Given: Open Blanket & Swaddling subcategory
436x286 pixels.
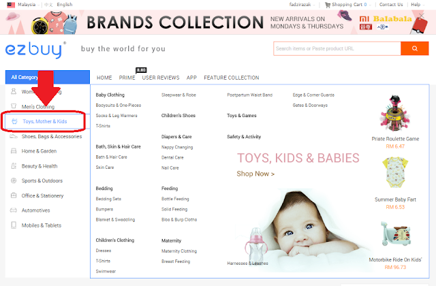Looking at the screenshot, I should pos(115,219).
